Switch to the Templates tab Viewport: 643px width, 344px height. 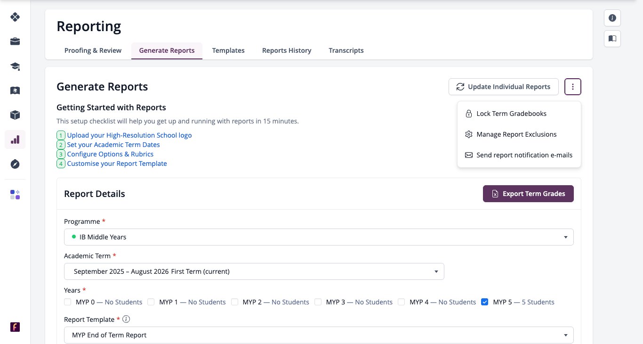[228, 50]
